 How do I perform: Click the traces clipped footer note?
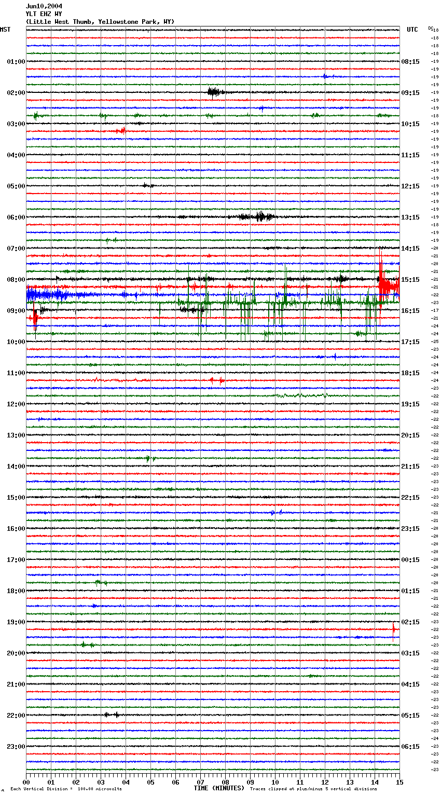pos(313,789)
